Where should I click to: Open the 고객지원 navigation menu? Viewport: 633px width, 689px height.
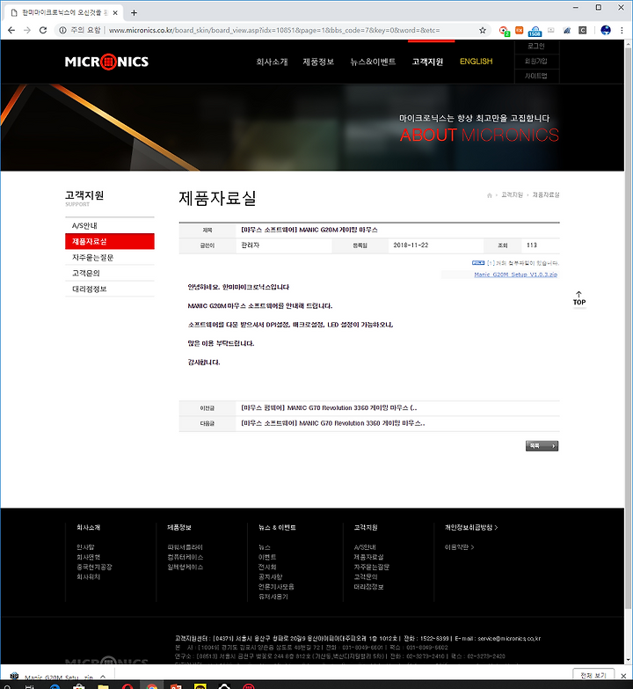(427, 62)
